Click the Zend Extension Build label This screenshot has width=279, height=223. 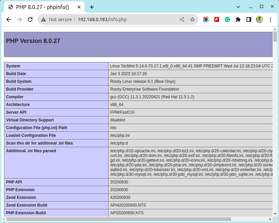pos(26,205)
